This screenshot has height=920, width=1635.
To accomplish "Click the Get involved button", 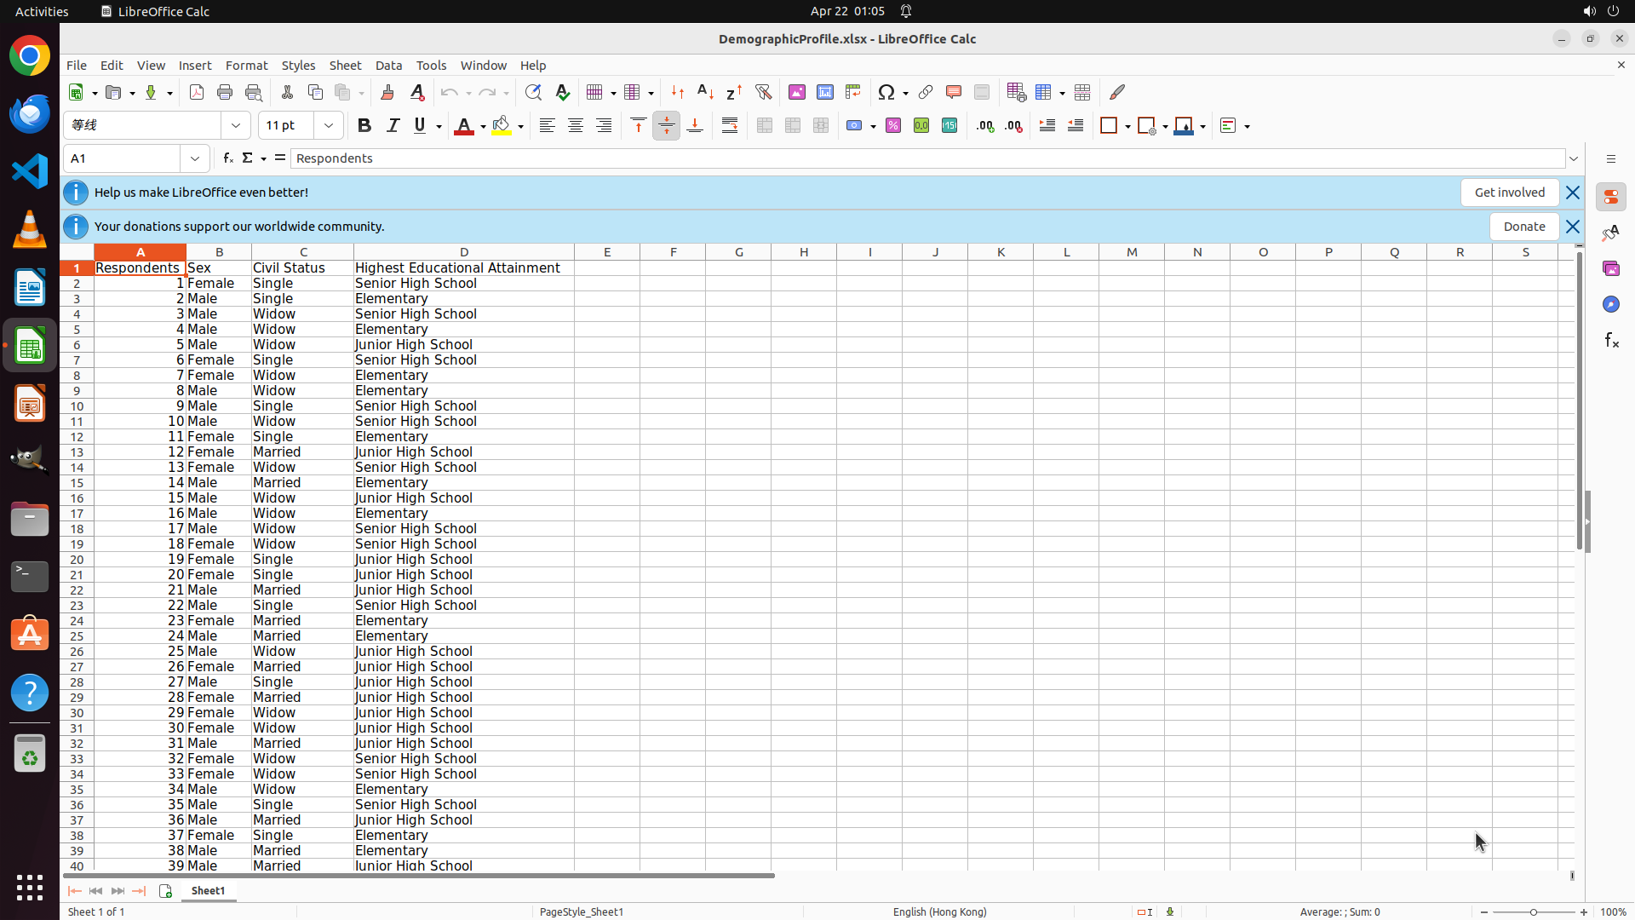I will [x=1509, y=193].
